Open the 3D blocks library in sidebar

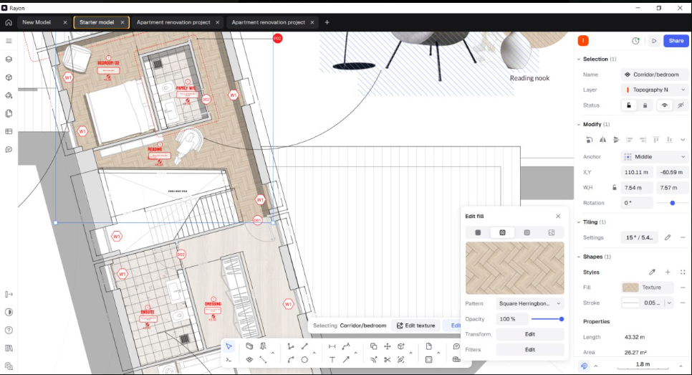tap(9, 77)
